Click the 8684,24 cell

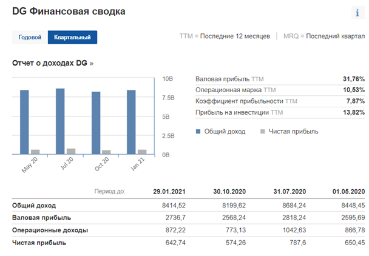tap(294, 206)
